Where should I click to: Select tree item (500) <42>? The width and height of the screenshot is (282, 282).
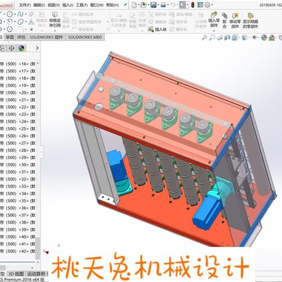coord(17,251)
